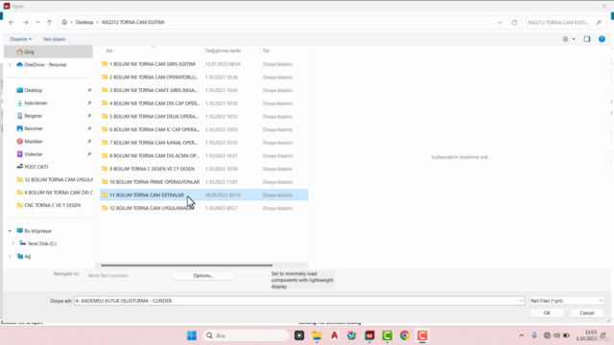
Task: Select folder 9 BOLUM TORNA C EKSEN
Action: pos(152,169)
